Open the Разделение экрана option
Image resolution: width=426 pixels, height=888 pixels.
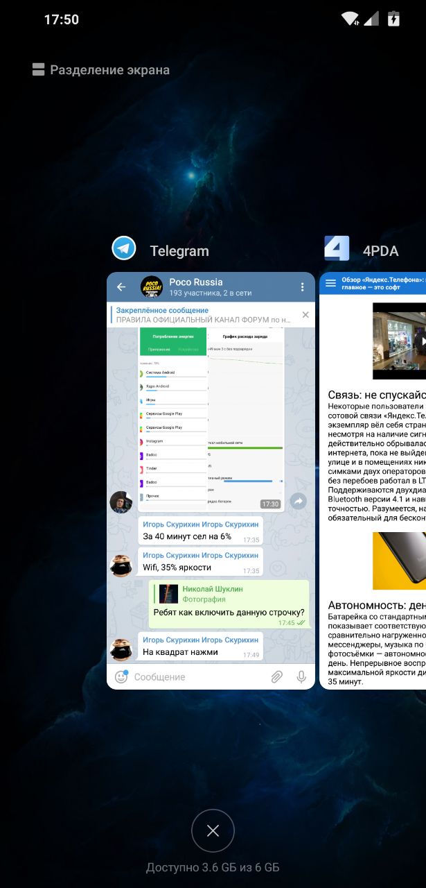tap(101, 69)
